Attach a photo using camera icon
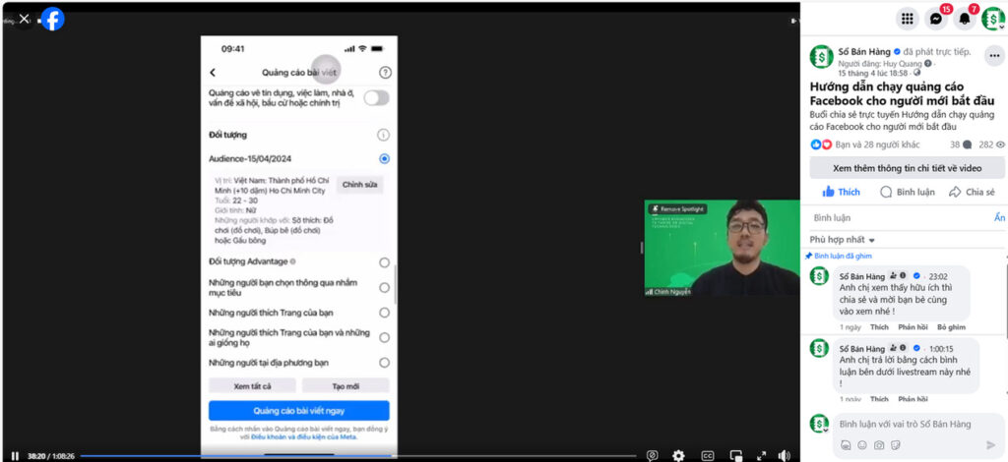 click(879, 444)
